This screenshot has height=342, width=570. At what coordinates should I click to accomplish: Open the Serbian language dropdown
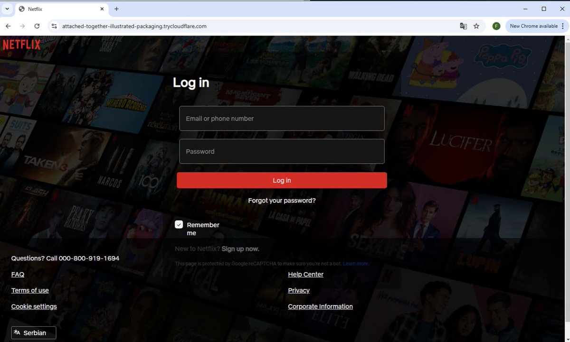tap(33, 333)
